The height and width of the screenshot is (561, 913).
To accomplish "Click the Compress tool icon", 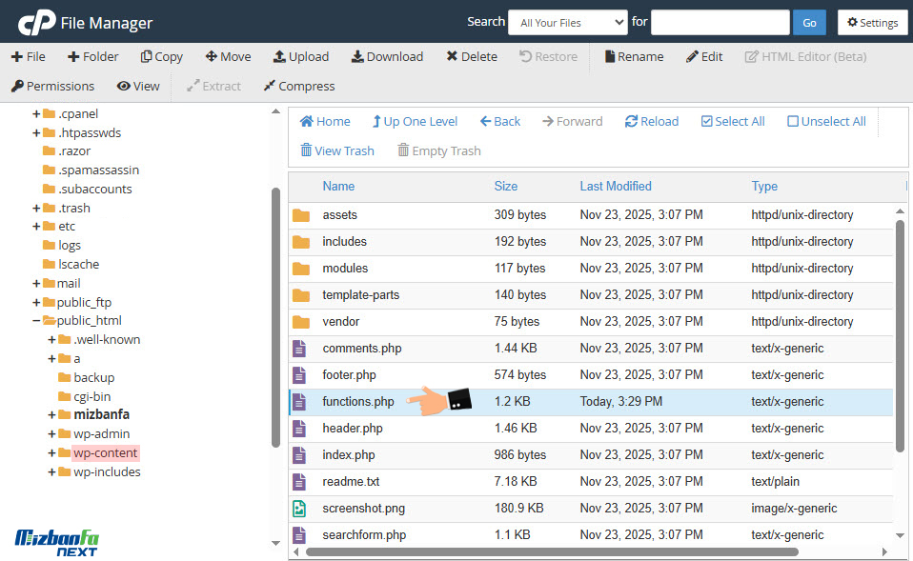I will [270, 86].
